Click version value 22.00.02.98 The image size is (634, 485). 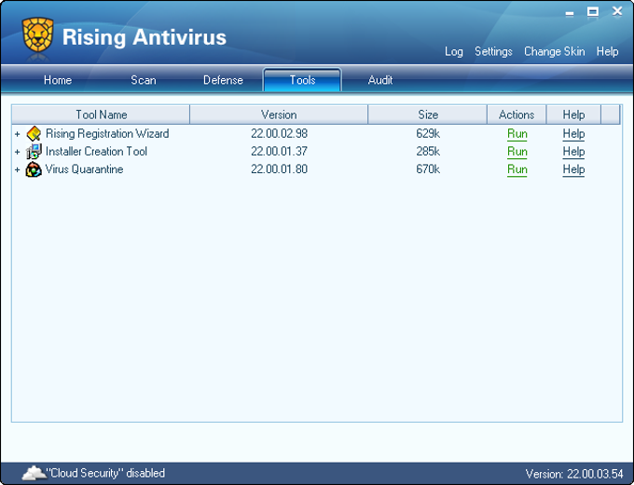pos(279,134)
